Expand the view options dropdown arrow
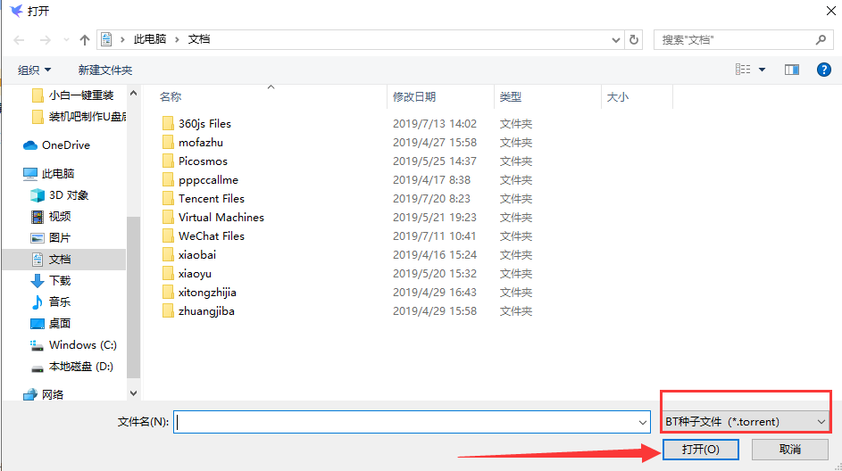 (x=762, y=70)
